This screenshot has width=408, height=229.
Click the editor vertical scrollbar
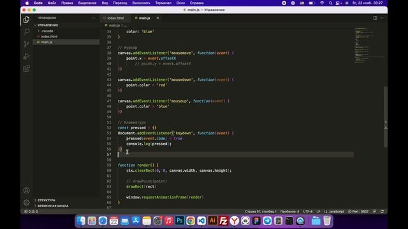click(x=386, y=117)
